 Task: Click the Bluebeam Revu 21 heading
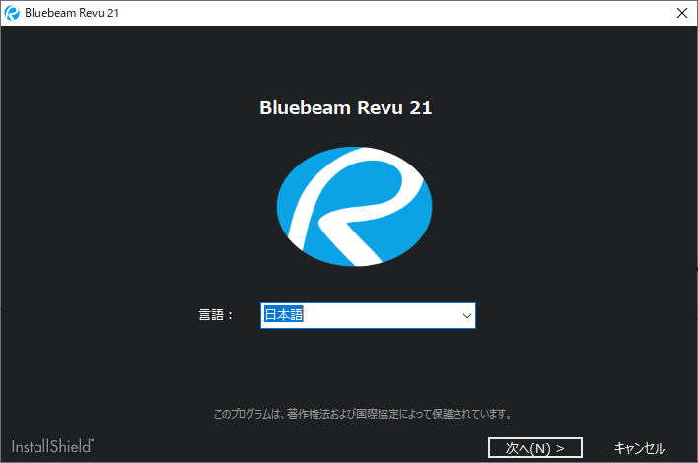pyautogui.click(x=346, y=108)
